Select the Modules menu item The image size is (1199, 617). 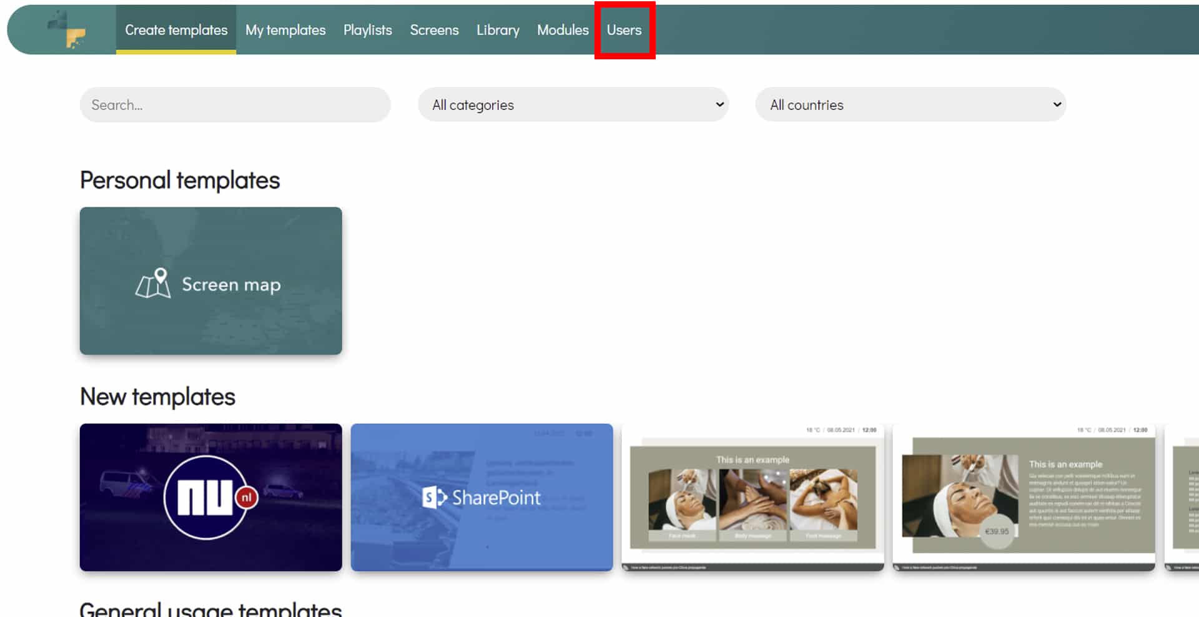coord(563,30)
